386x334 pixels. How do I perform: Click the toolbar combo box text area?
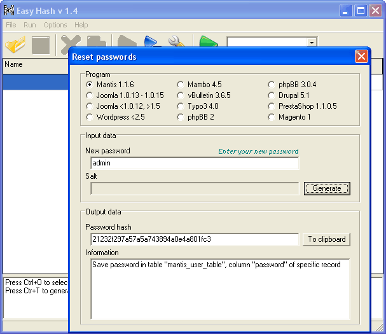coord(267,42)
